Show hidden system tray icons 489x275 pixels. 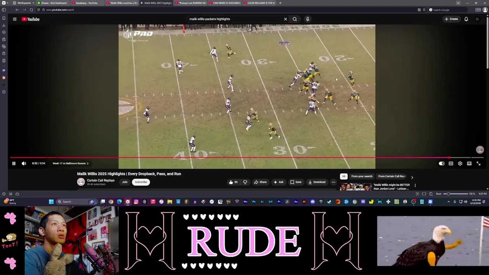[449, 202]
